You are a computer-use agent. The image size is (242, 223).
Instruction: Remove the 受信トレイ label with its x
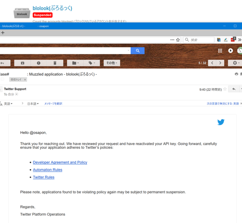coord(25,80)
